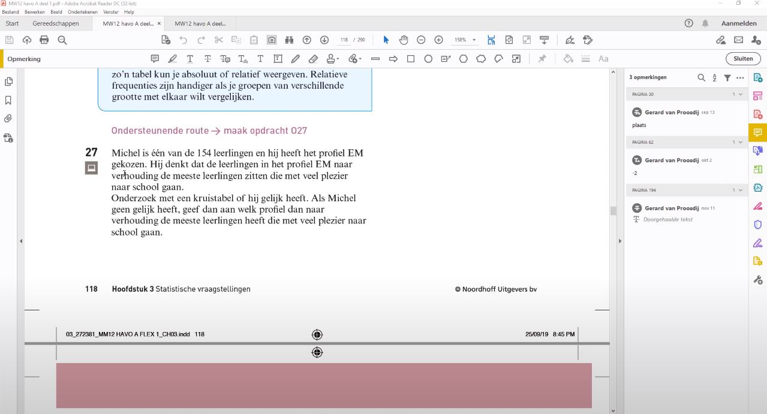Viewport: 767px width, 414px height.
Task: Select the 'plaats' comment entry
Action: click(687, 118)
